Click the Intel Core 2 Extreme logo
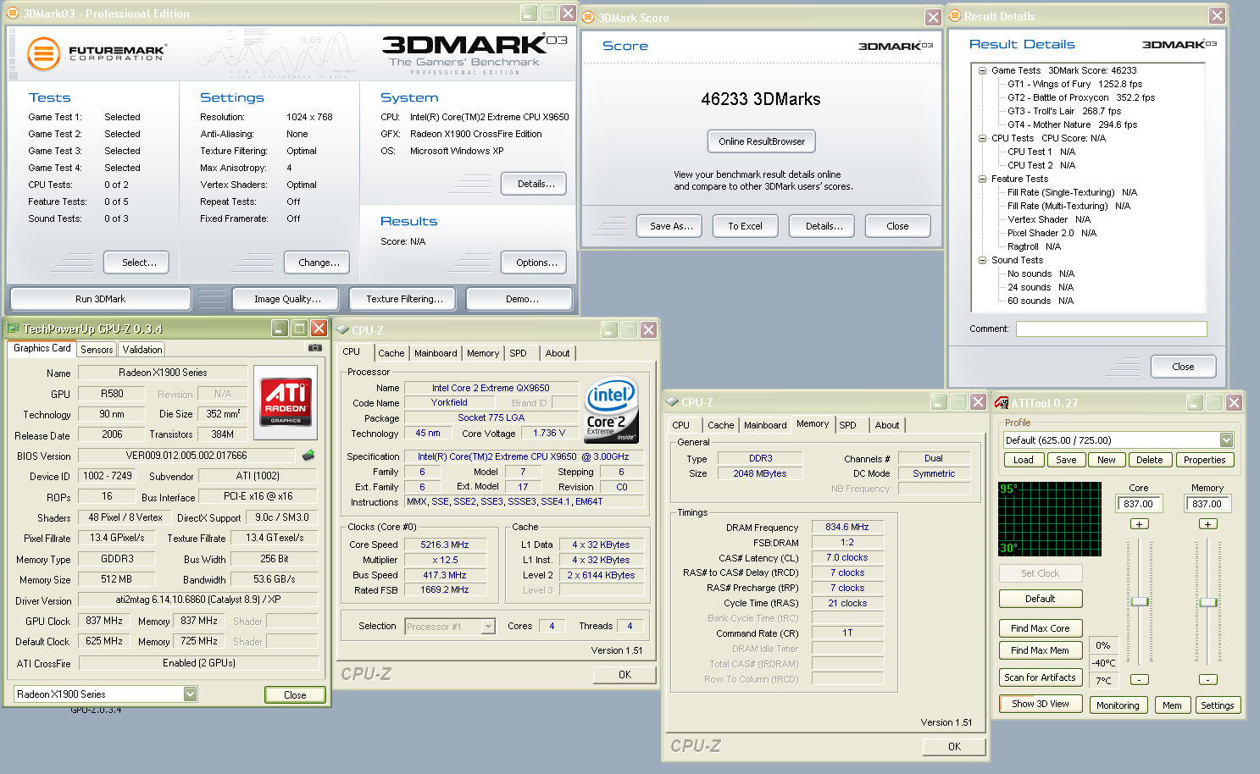Screen dimensions: 1260x774 click(611, 409)
